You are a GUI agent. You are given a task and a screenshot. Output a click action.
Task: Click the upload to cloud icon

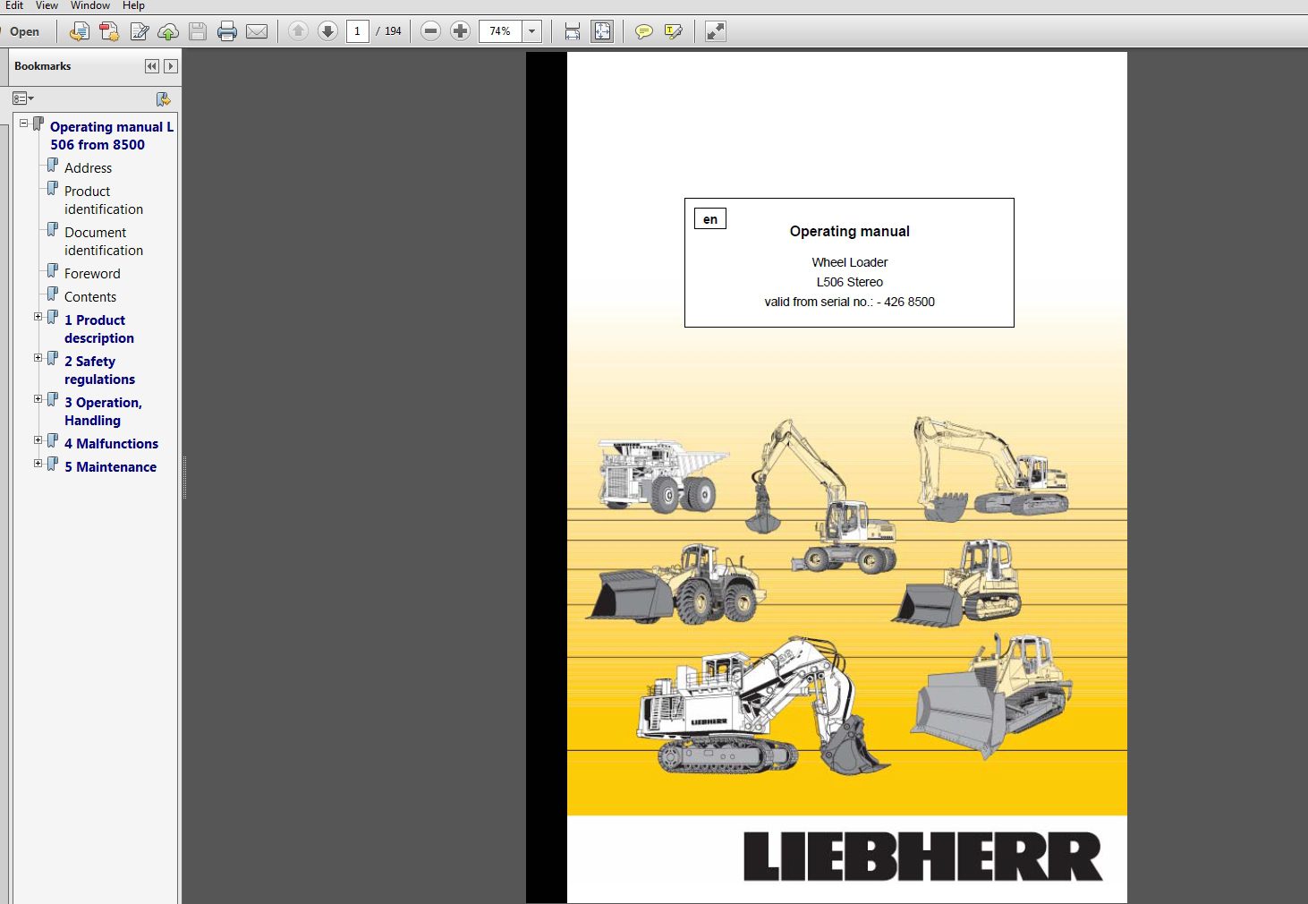[x=168, y=31]
